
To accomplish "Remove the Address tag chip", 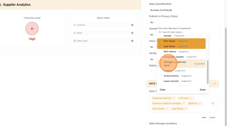I will [200, 103].
